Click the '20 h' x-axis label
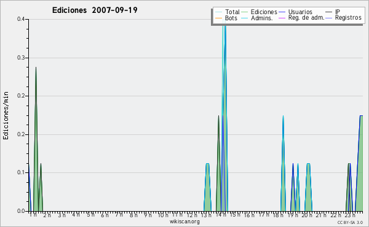The height and width of the screenshot is (227, 369). point(307,215)
